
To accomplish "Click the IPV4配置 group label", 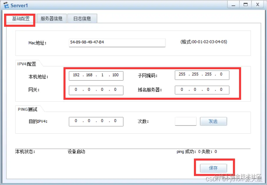I will click(x=27, y=64).
